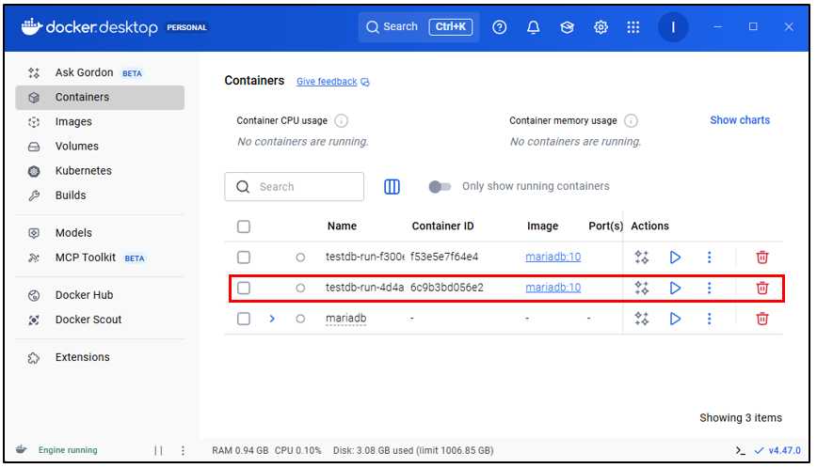
Task: Ask Gordon about the mariadb container row
Action: pos(642,319)
